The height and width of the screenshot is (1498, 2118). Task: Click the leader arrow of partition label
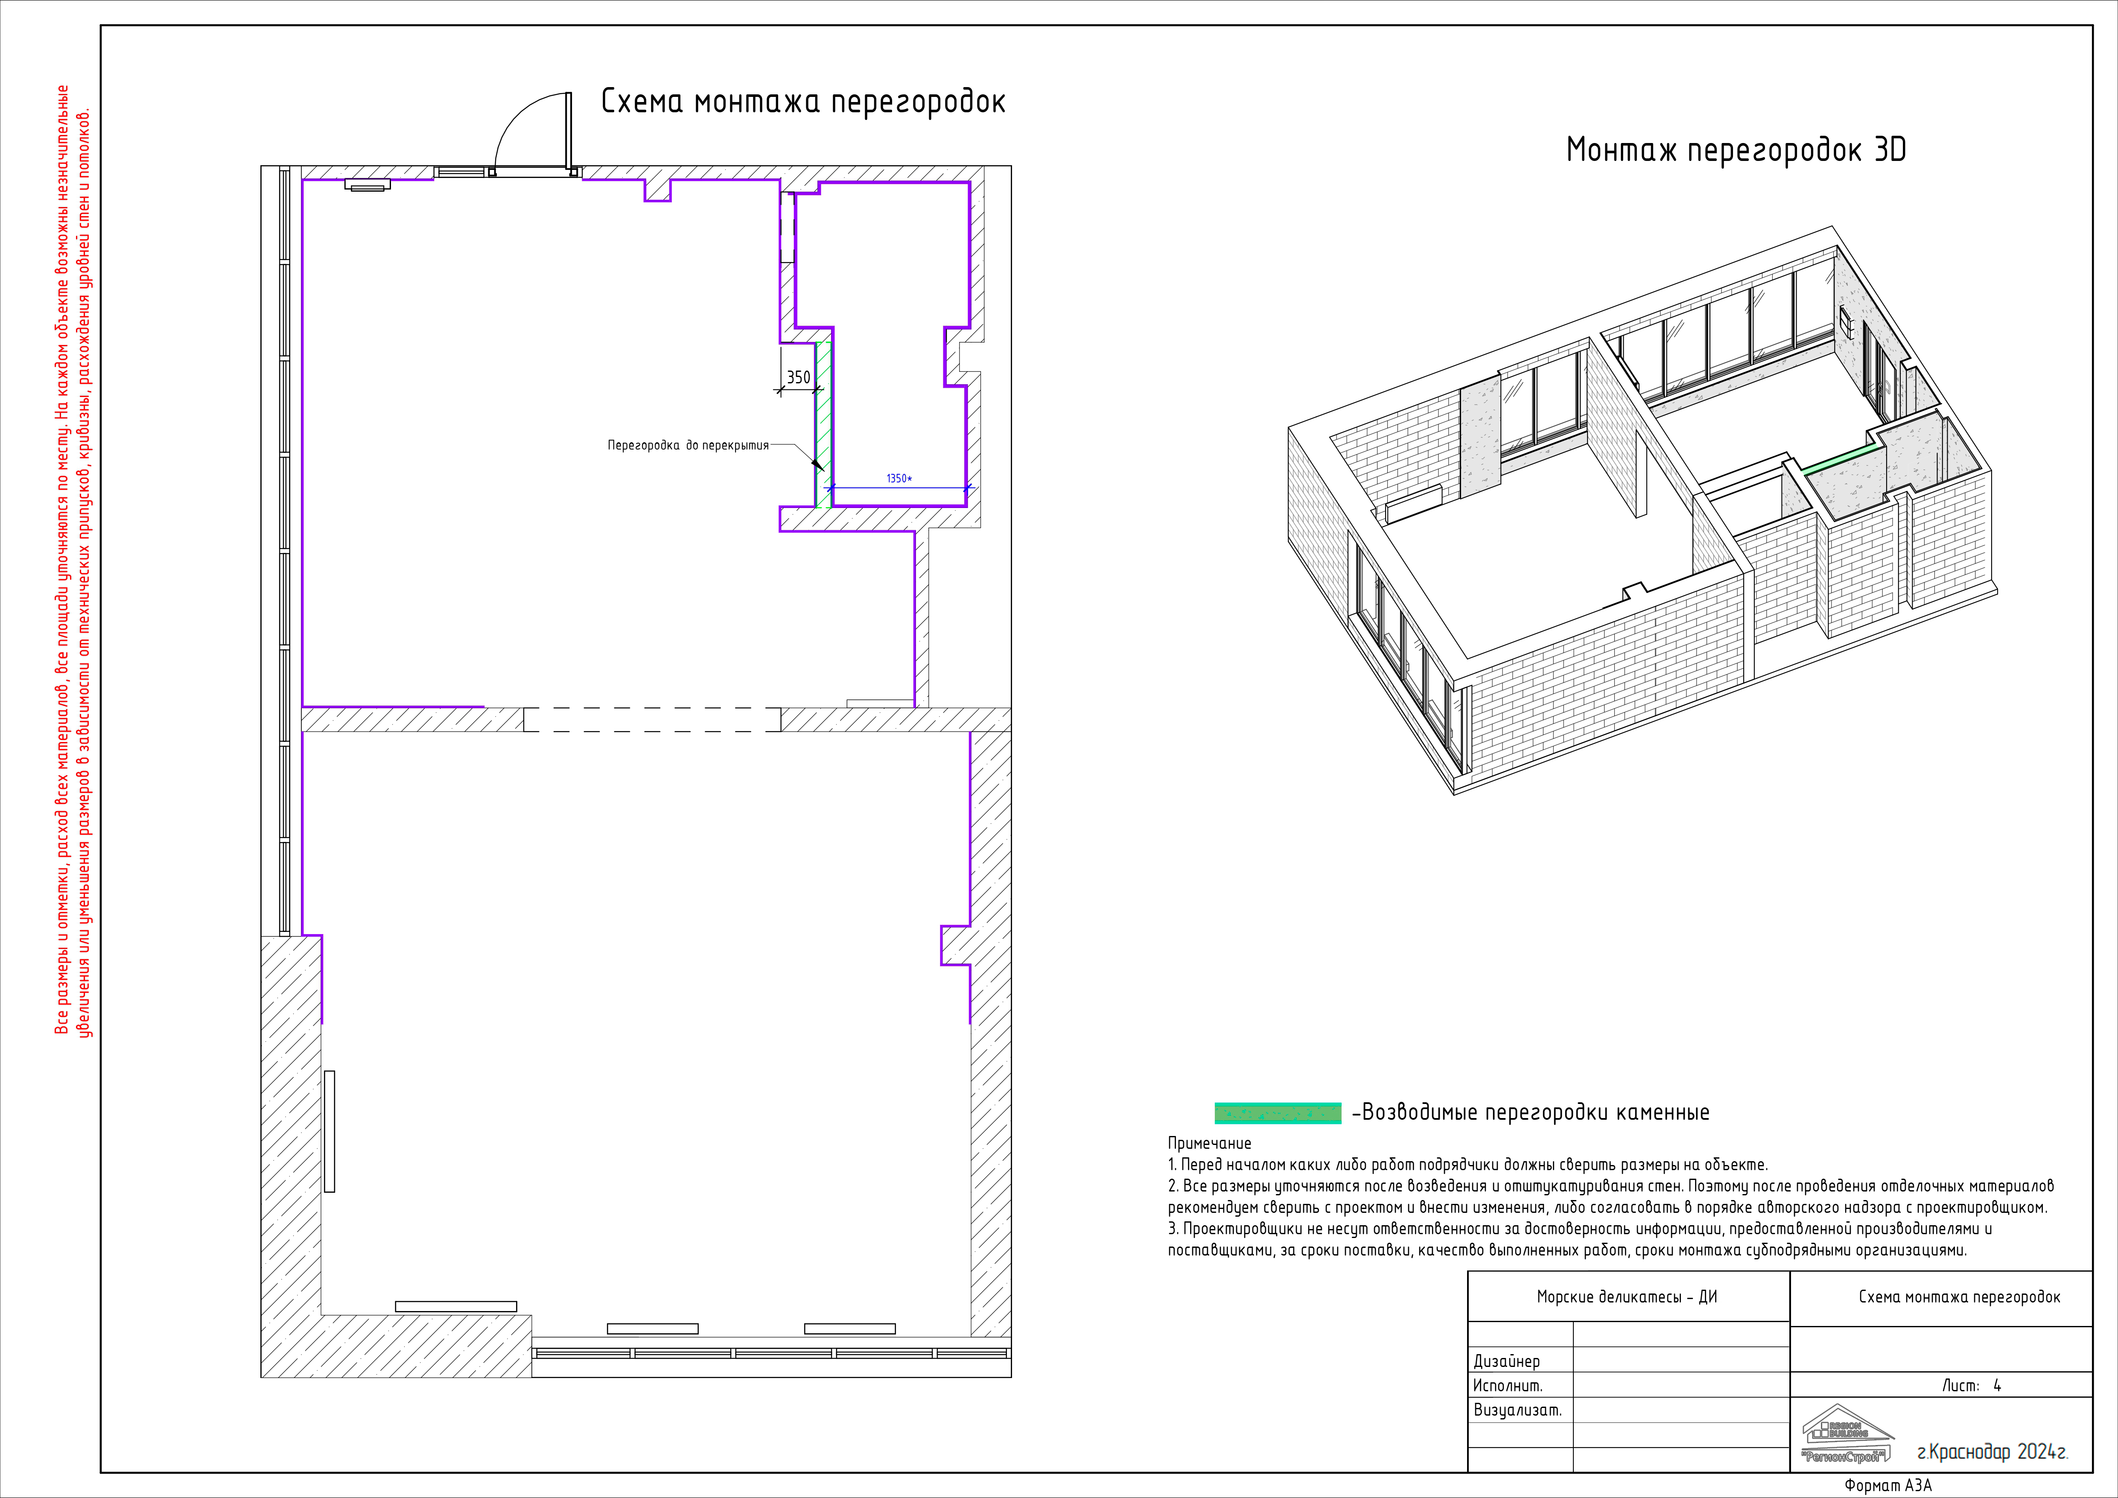817,465
